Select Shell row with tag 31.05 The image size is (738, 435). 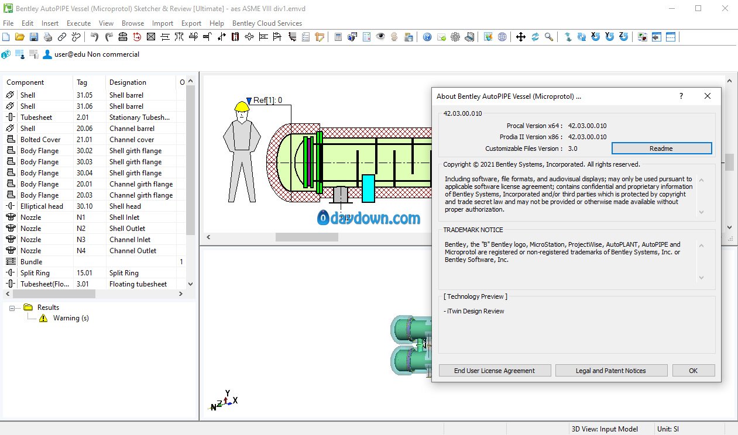tap(95, 95)
